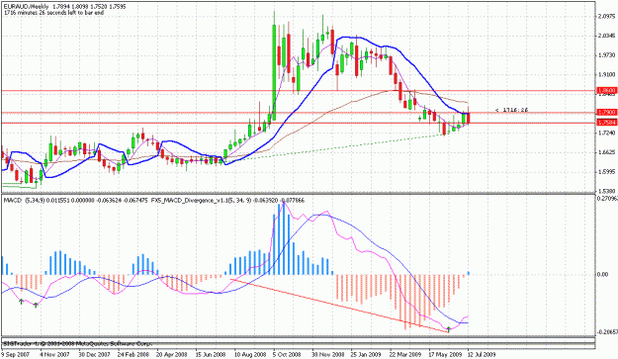Click the 20 Apr 2008 date label

click(172, 354)
